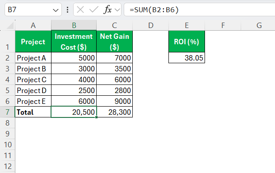Select the 'Project A' cell
Viewport: 275px width, 173px height.
click(33, 58)
